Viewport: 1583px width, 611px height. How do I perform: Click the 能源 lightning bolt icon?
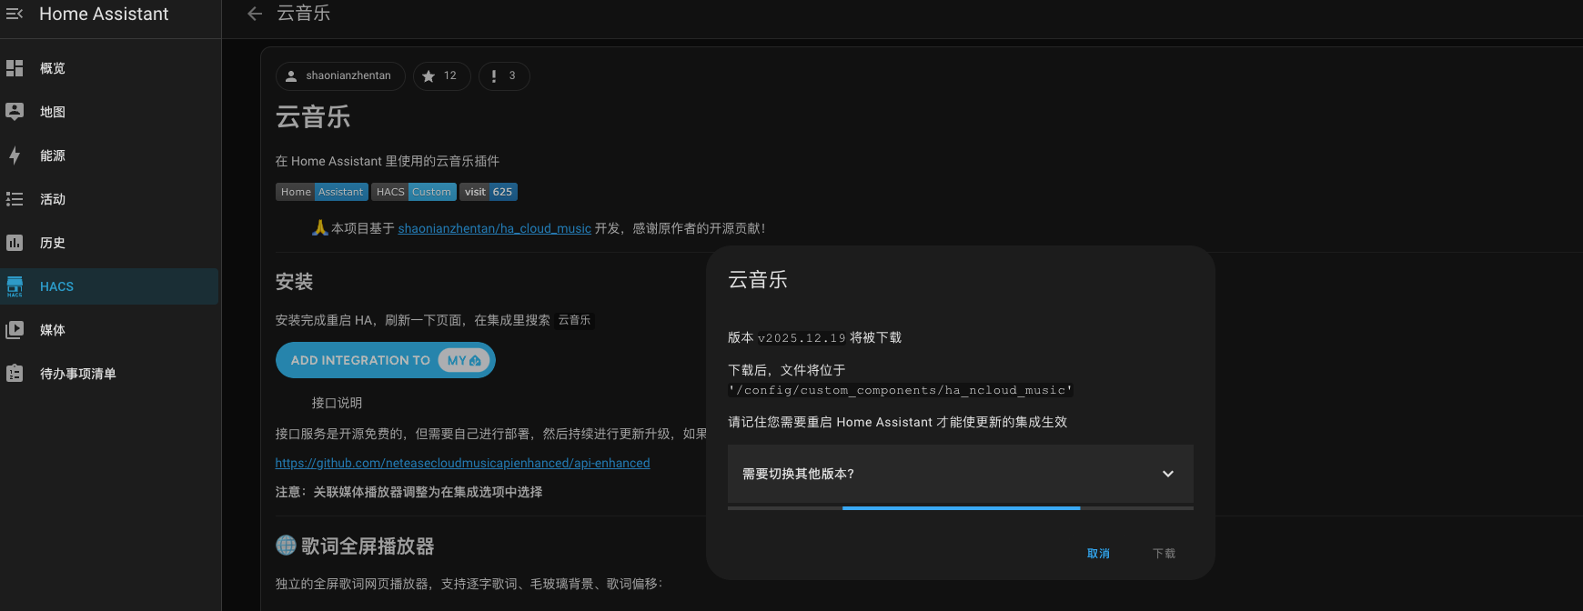click(x=15, y=155)
